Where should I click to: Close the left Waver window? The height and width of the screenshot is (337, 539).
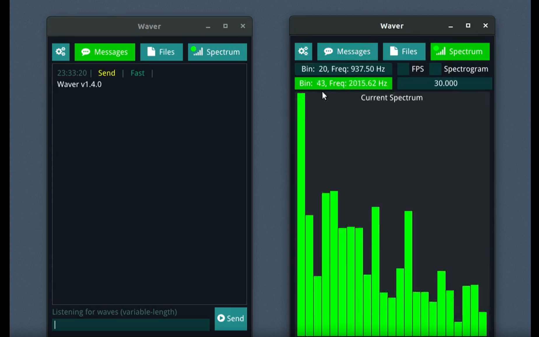click(243, 26)
